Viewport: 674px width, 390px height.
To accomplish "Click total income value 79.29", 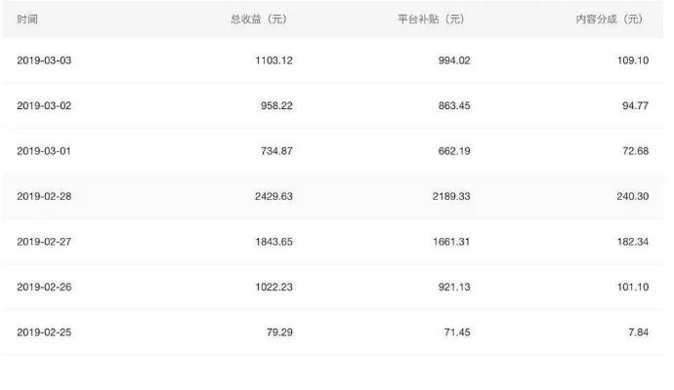I will coord(279,332).
